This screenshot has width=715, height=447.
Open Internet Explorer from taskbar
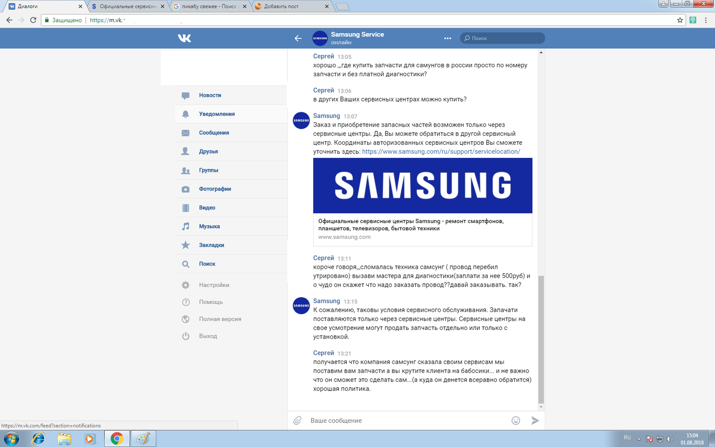point(38,439)
